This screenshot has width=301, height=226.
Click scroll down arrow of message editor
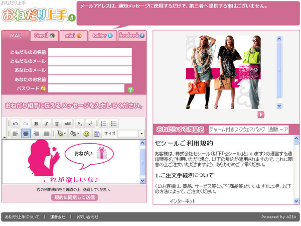[x=142, y=180]
